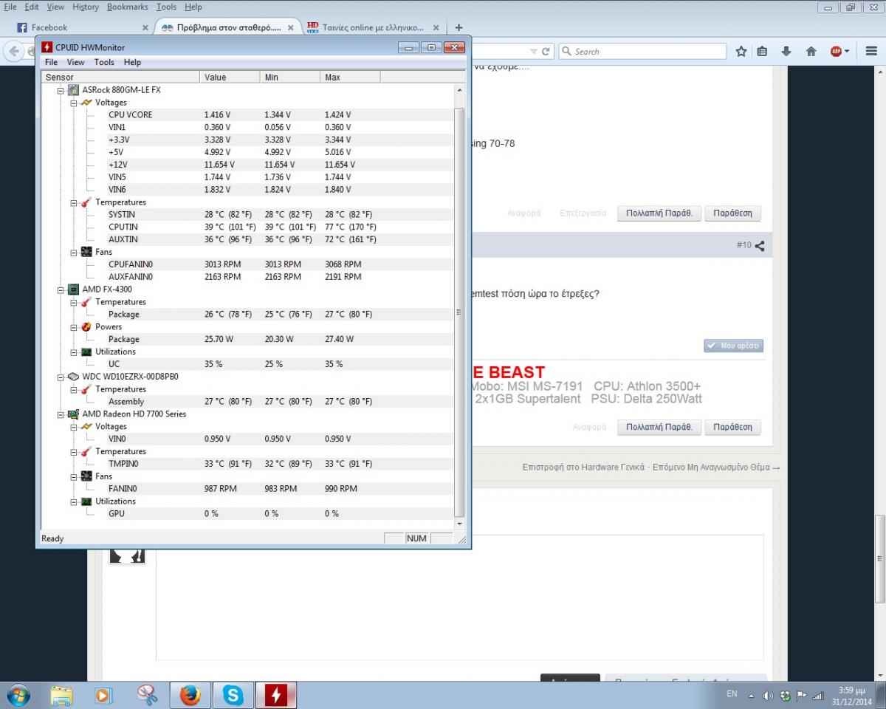
Task: Follow the Επόμενο Μη Αναγνωσμένο Θέμα link
Action: (x=716, y=467)
